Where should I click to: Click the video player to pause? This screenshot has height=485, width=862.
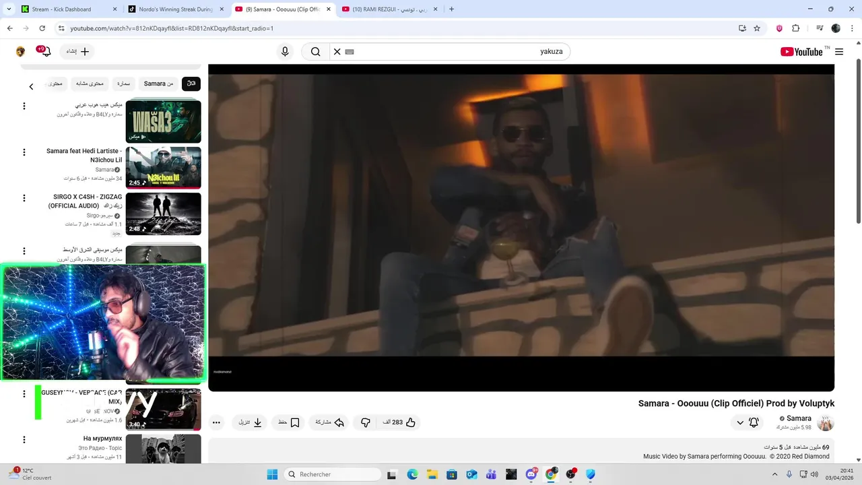tap(521, 228)
